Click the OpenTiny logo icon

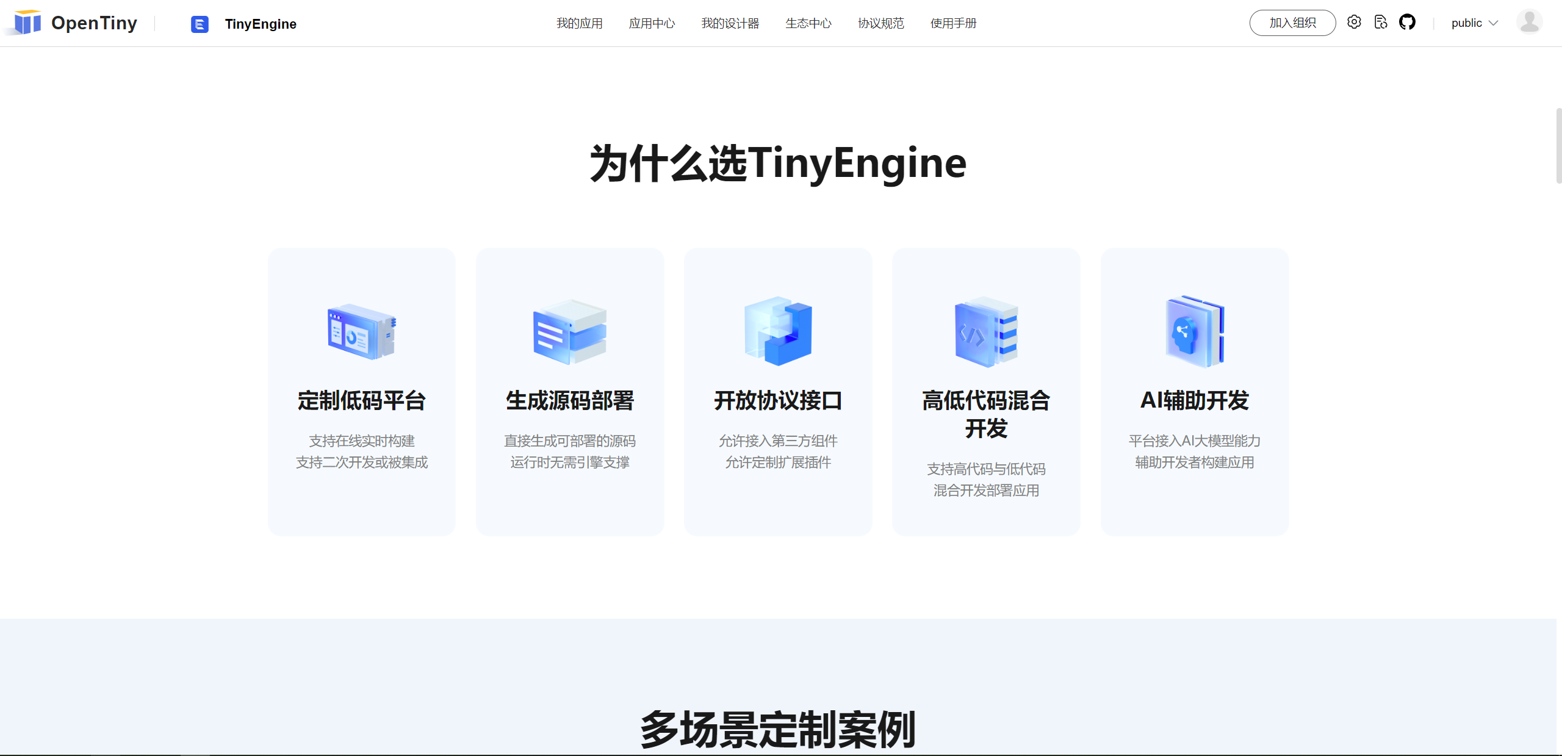27,23
